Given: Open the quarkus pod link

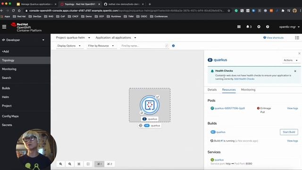Looking at the screenshot, I should [230, 108].
